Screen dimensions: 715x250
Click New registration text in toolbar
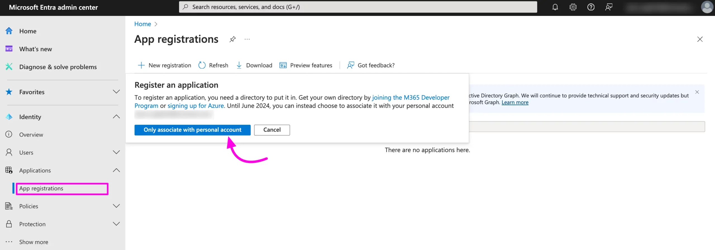tap(170, 65)
